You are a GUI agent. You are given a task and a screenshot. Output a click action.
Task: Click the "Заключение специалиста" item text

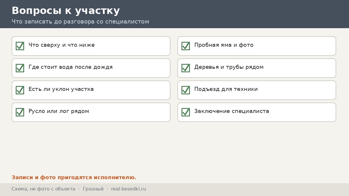(232, 111)
